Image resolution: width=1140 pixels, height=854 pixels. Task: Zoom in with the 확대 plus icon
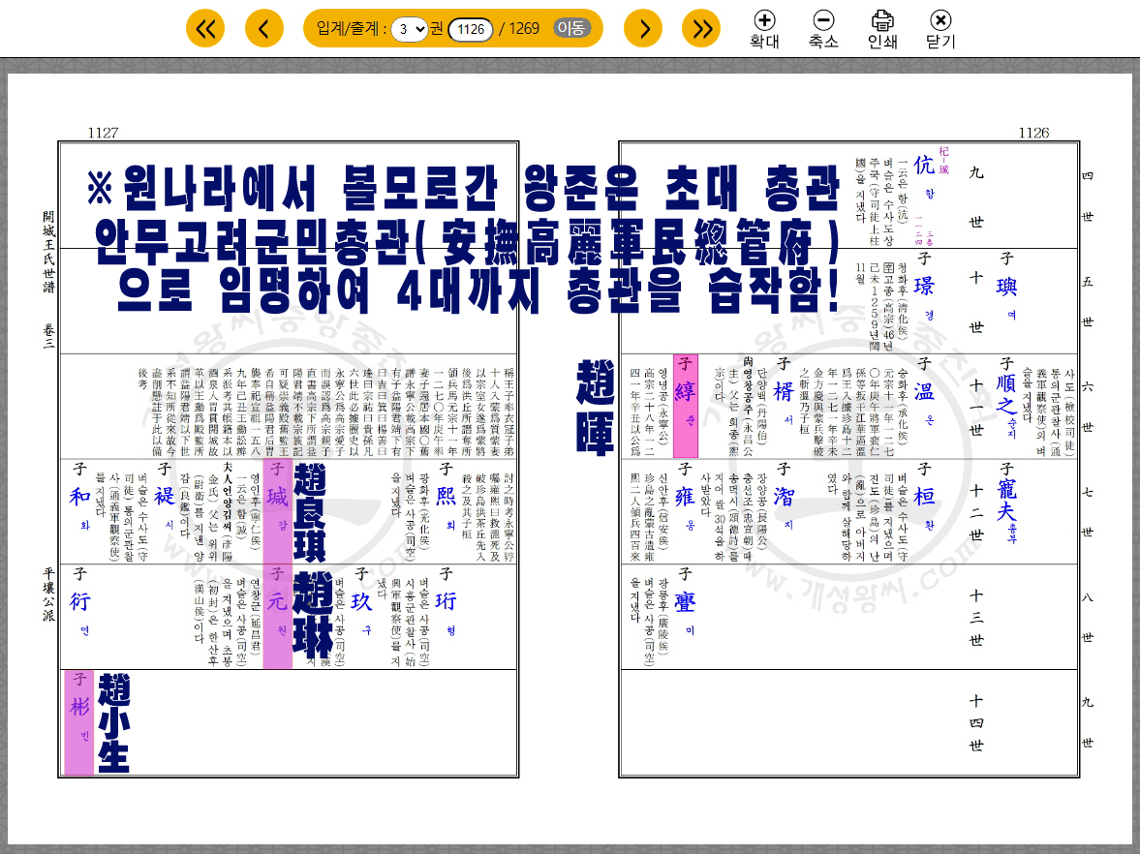[x=764, y=29]
